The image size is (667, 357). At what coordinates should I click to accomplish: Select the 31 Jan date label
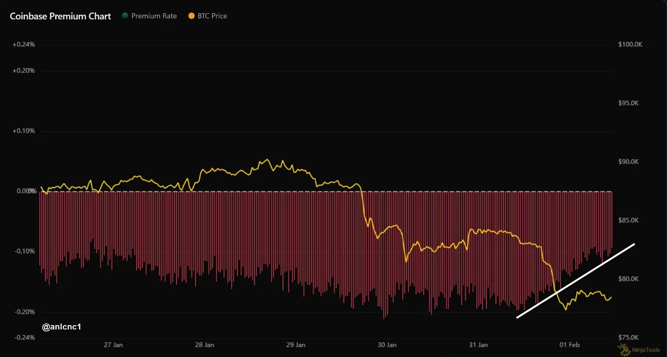point(478,345)
